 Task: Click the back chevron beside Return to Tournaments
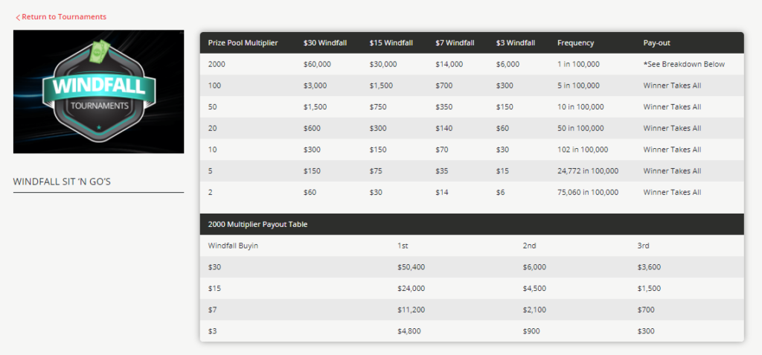point(18,18)
